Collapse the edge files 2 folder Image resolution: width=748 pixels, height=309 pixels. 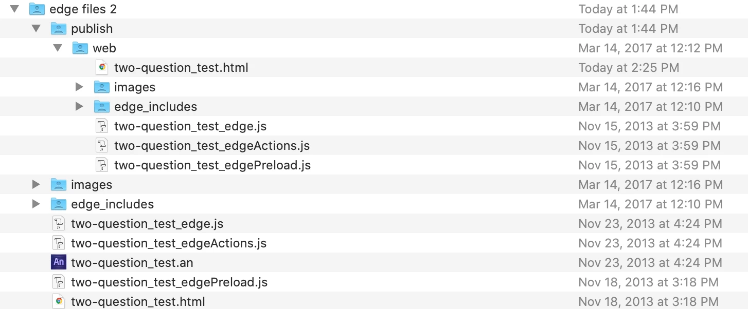14,9
